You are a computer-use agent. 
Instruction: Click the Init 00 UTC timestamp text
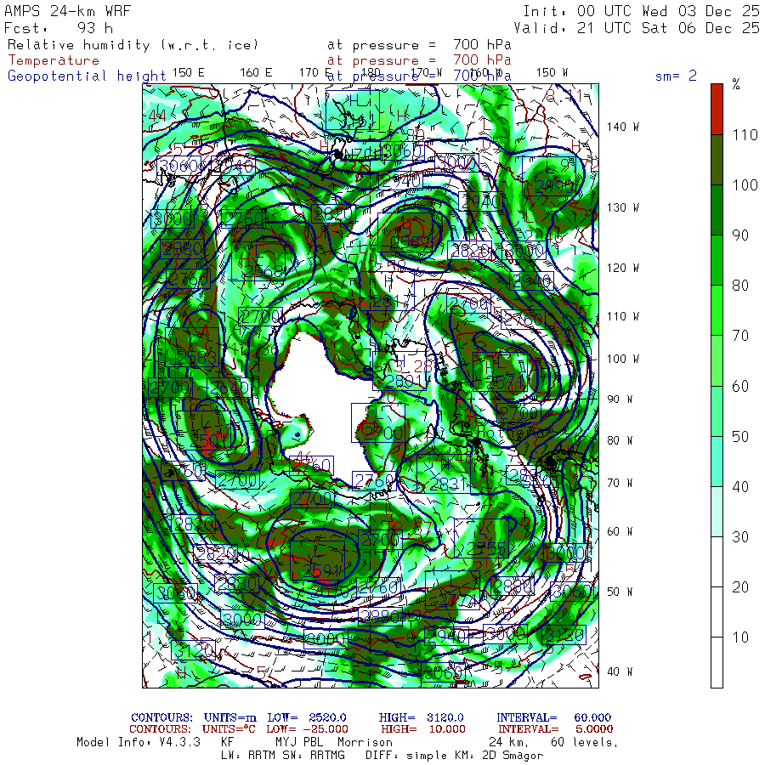click(x=641, y=11)
